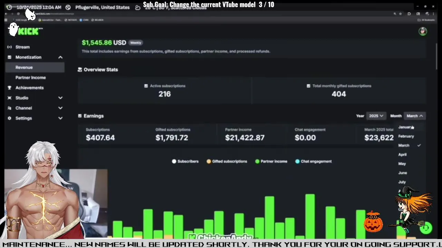The height and width of the screenshot is (248, 442).
Task: Click the Achievements trophy icon
Action: point(9,88)
